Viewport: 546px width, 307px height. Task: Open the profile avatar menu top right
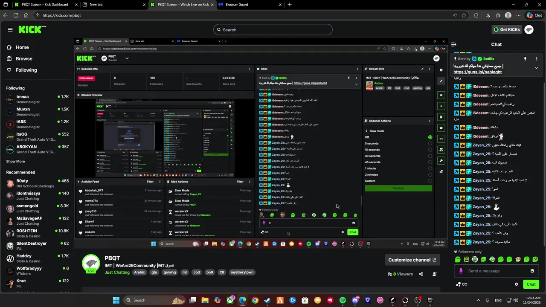(529, 29)
